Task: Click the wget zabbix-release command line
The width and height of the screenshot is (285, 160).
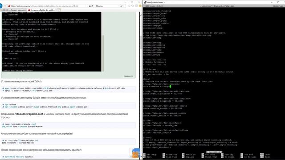Action: pos(63,88)
